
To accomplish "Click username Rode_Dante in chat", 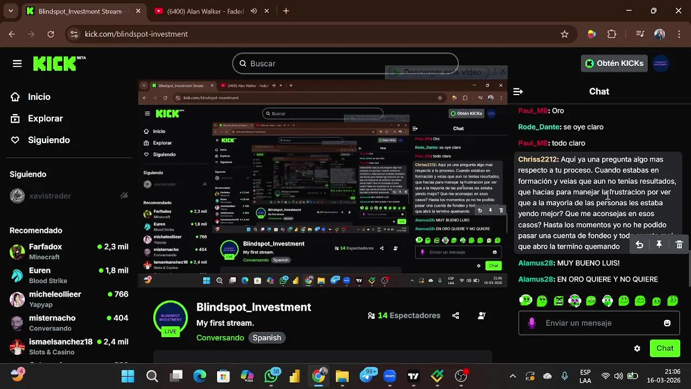I will tap(538, 127).
